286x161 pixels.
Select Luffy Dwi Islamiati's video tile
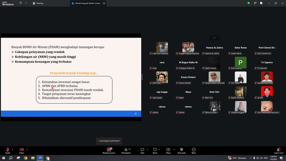tap(162, 48)
